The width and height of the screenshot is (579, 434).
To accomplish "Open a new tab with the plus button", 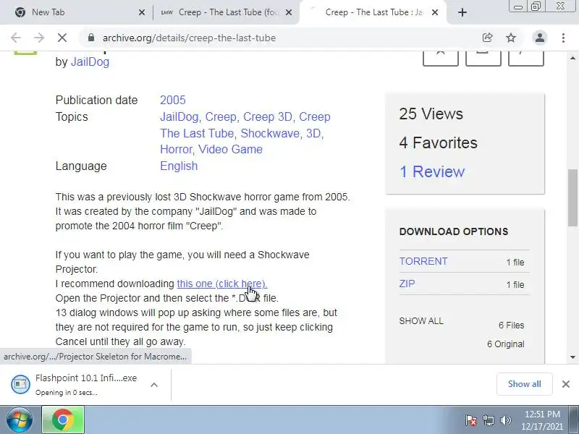I will (462, 12).
